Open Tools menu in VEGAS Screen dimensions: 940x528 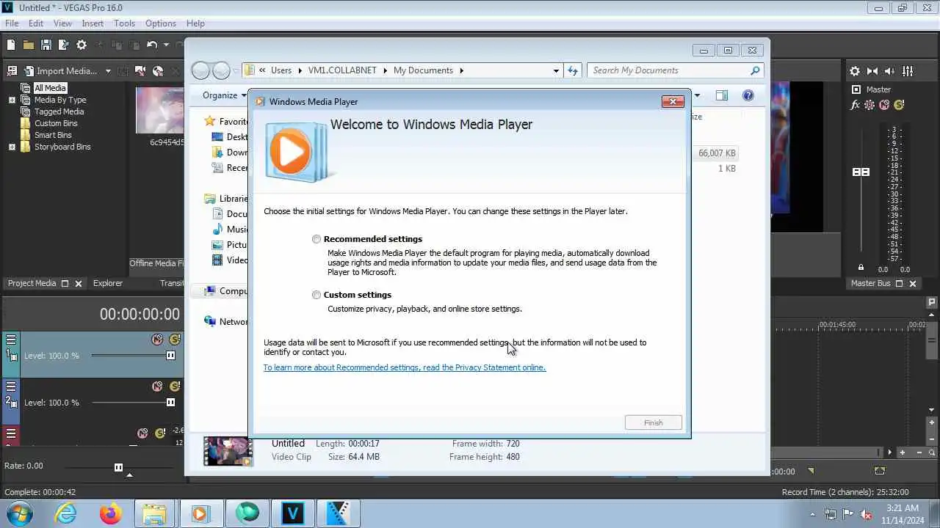(x=124, y=23)
